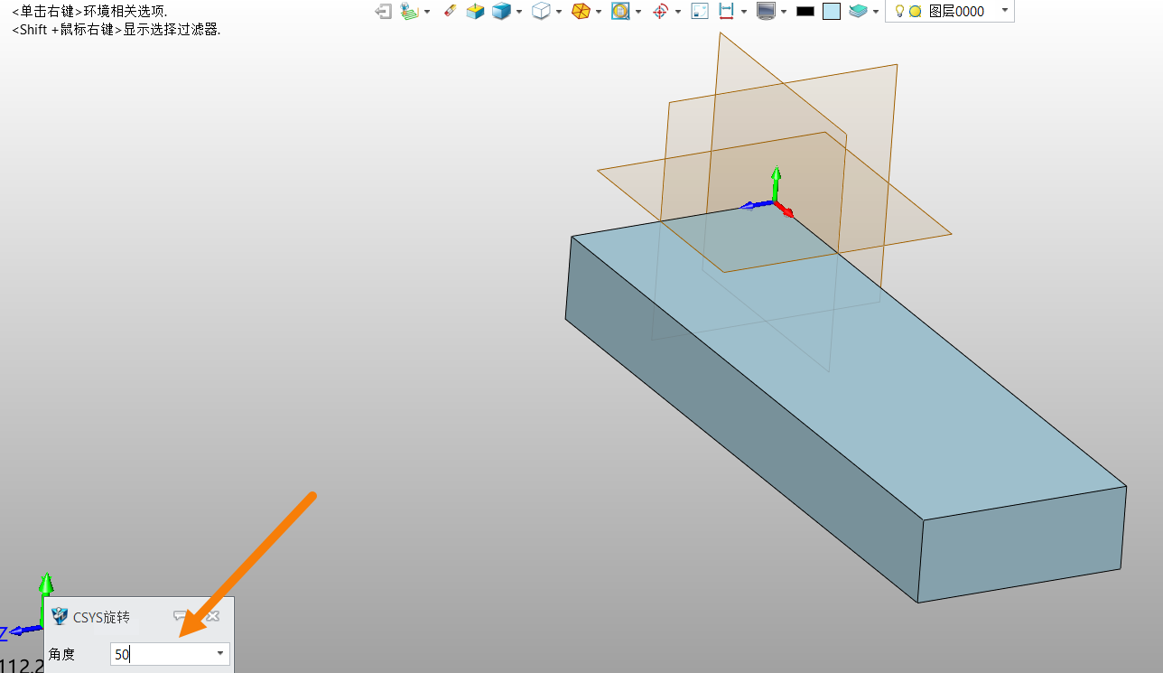Viewport: 1163px width, 673px height.
Task: Click the black color swatch
Action: 805,12
